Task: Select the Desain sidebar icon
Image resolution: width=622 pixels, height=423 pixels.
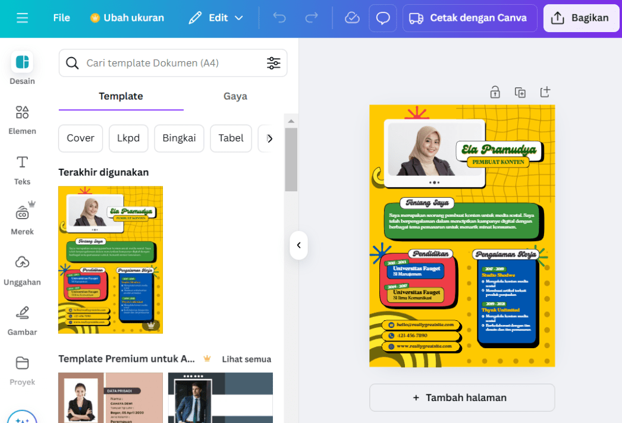Action: click(x=22, y=68)
